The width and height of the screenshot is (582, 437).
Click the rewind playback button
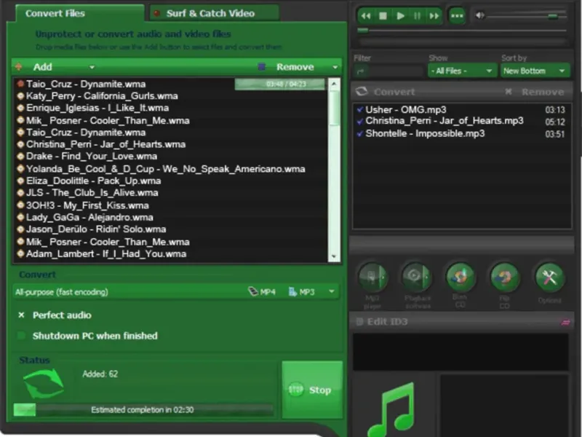tap(366, 16)
